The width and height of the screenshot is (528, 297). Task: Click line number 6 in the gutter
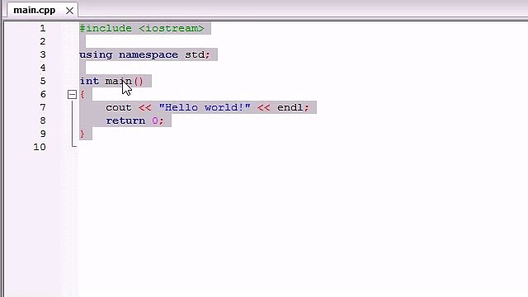(43, 94)
